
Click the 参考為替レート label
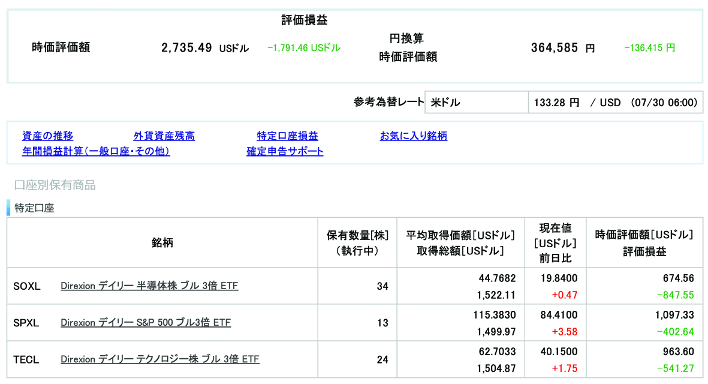(388, 102)
